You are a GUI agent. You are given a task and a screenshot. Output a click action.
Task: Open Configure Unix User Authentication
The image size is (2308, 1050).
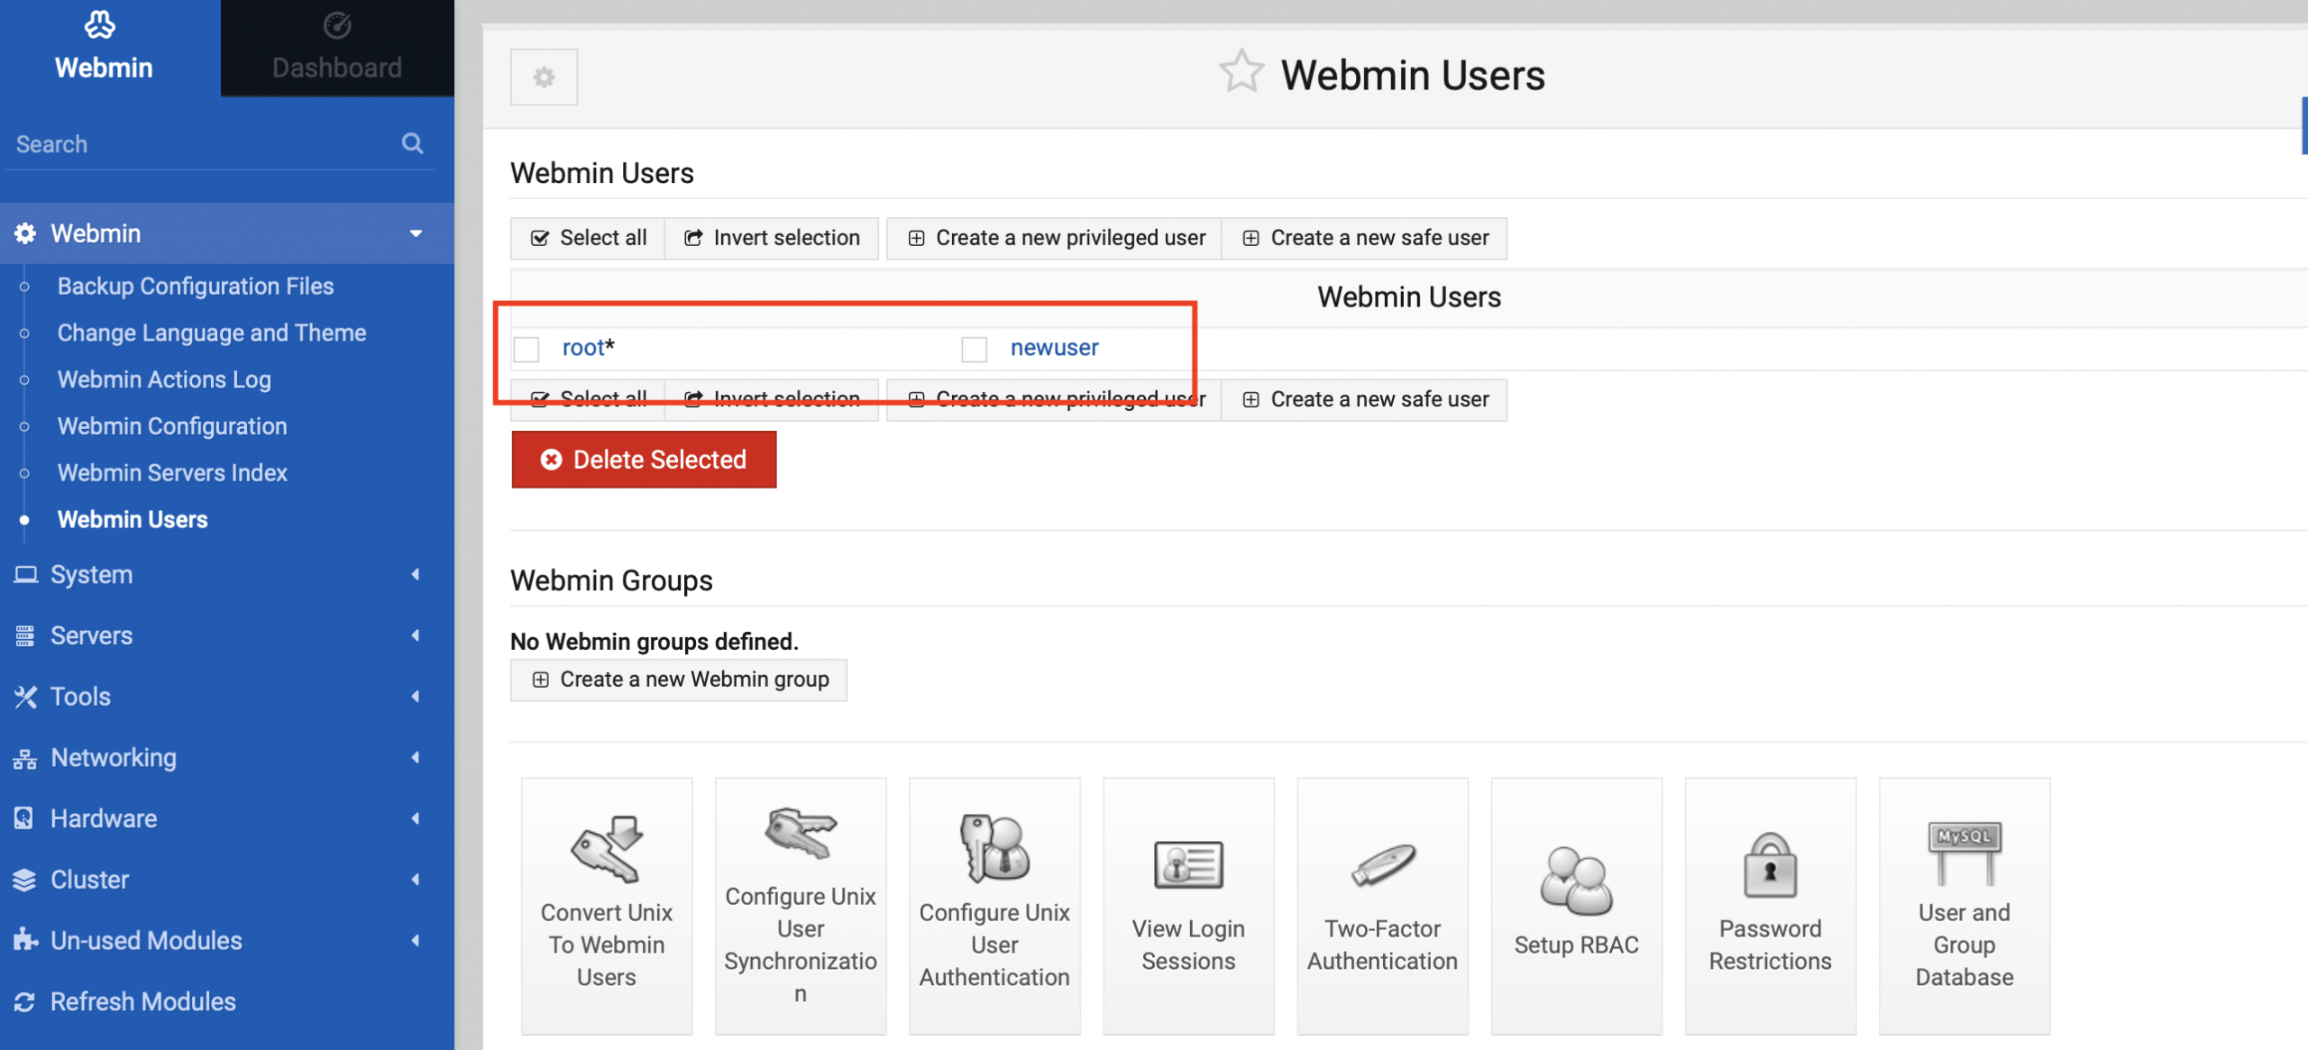click(x=994, y=905)
